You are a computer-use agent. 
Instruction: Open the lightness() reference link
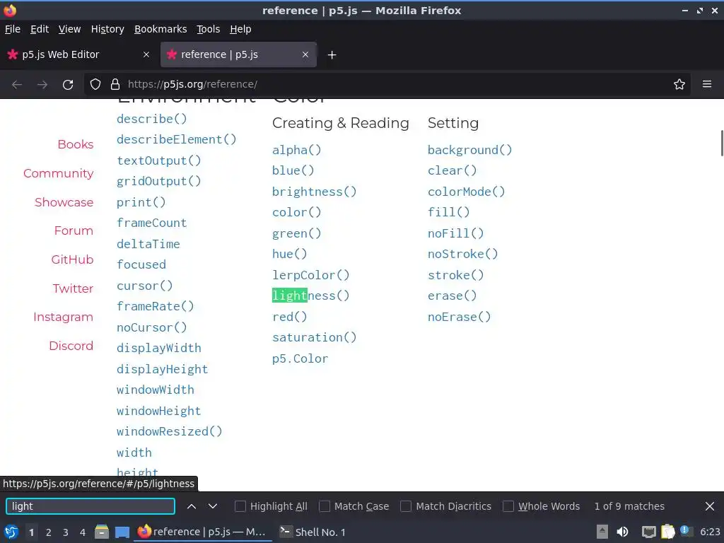point(311,296)
